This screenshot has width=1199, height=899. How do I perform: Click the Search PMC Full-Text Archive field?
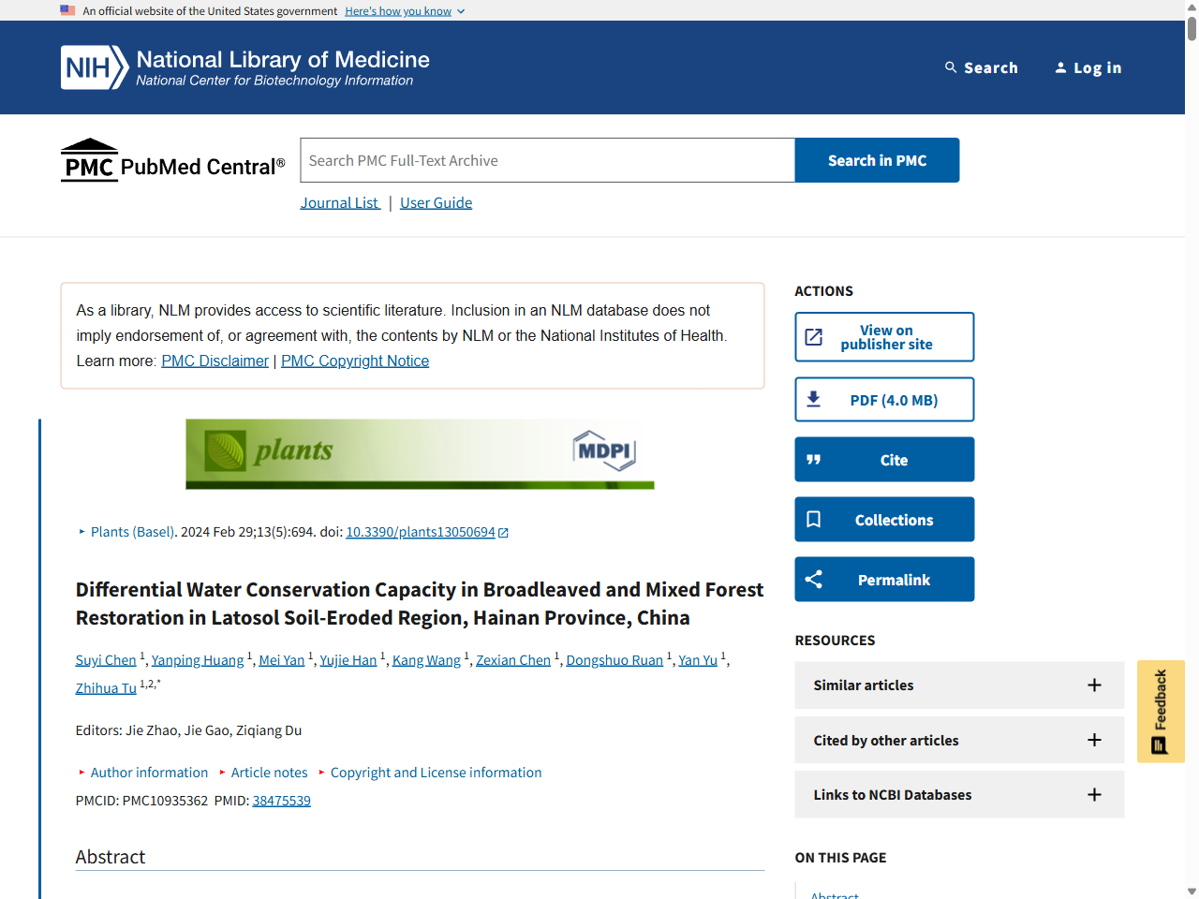coord(547,160)
